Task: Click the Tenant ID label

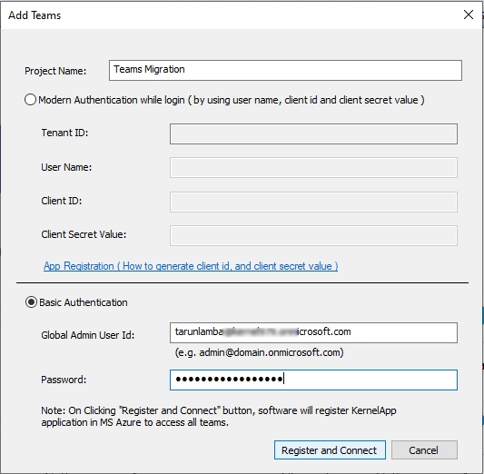Action: tap(64, 133)
